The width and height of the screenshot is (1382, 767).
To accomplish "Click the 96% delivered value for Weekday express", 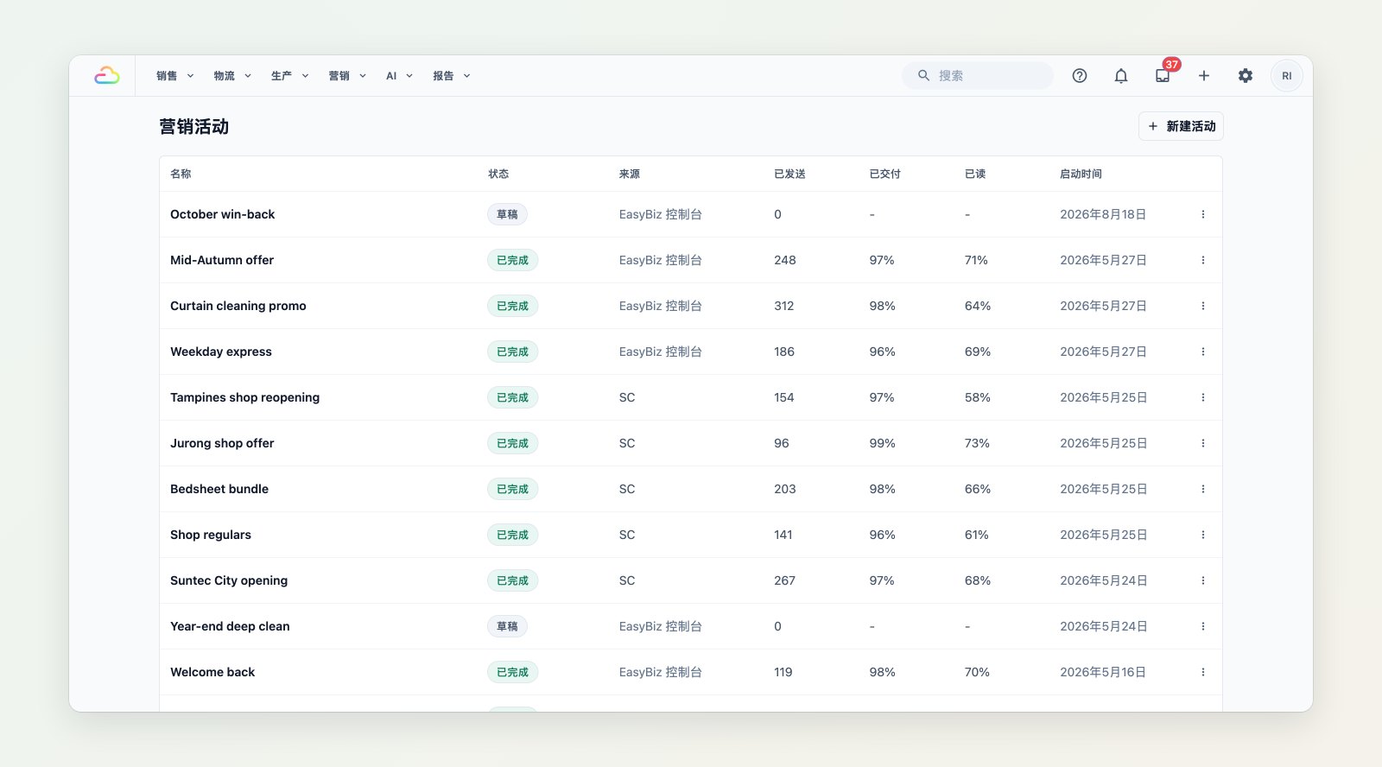I will (882, 352).
